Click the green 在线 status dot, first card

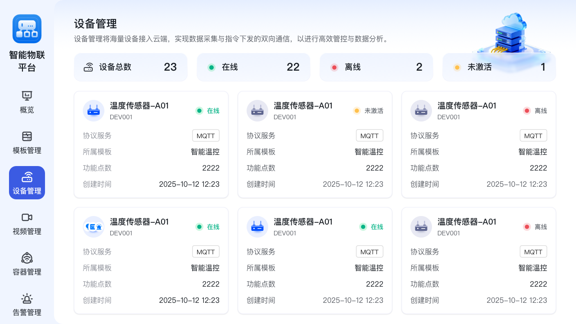point(199,110)
